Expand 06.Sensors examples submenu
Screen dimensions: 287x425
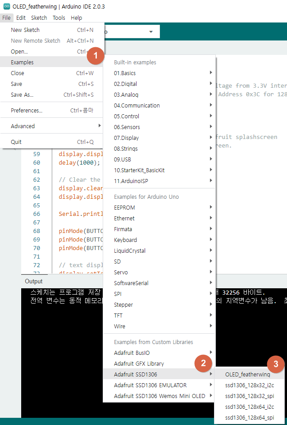pos(159,127)
